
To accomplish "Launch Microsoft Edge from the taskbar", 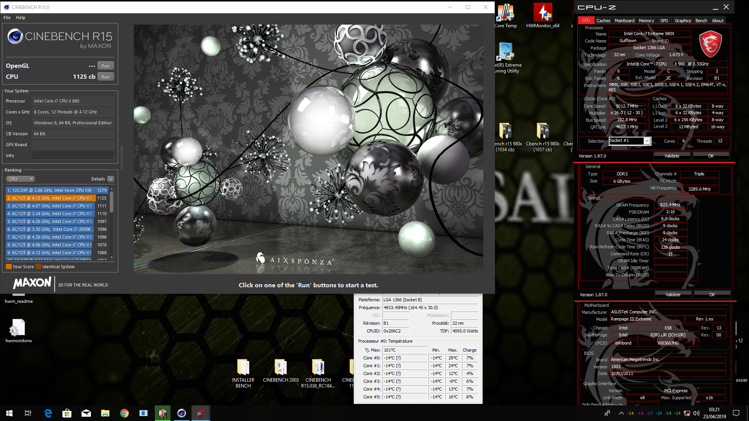I will tap(48, 413).
